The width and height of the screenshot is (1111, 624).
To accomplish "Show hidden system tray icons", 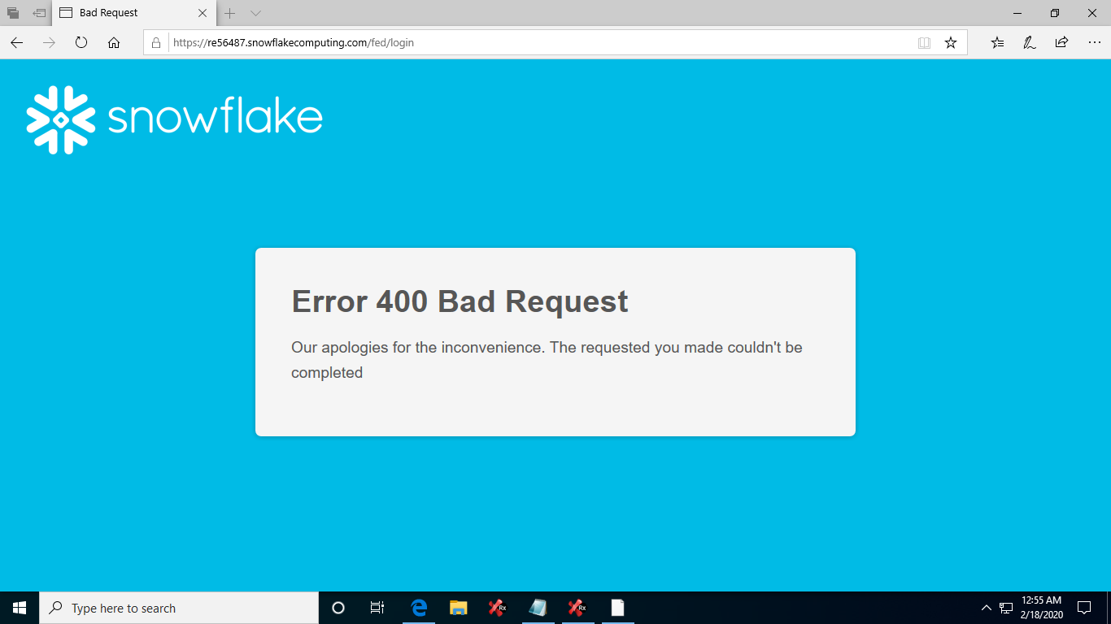I will click(x=987, y=608).
